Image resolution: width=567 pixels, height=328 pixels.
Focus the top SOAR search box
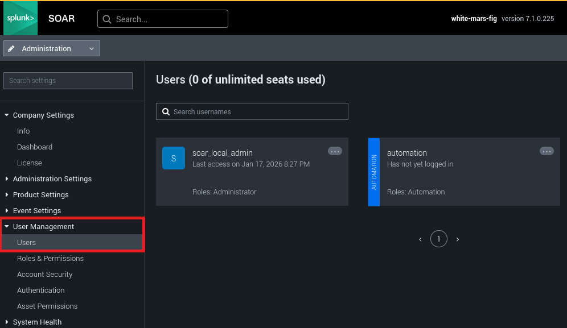(163, 19)
